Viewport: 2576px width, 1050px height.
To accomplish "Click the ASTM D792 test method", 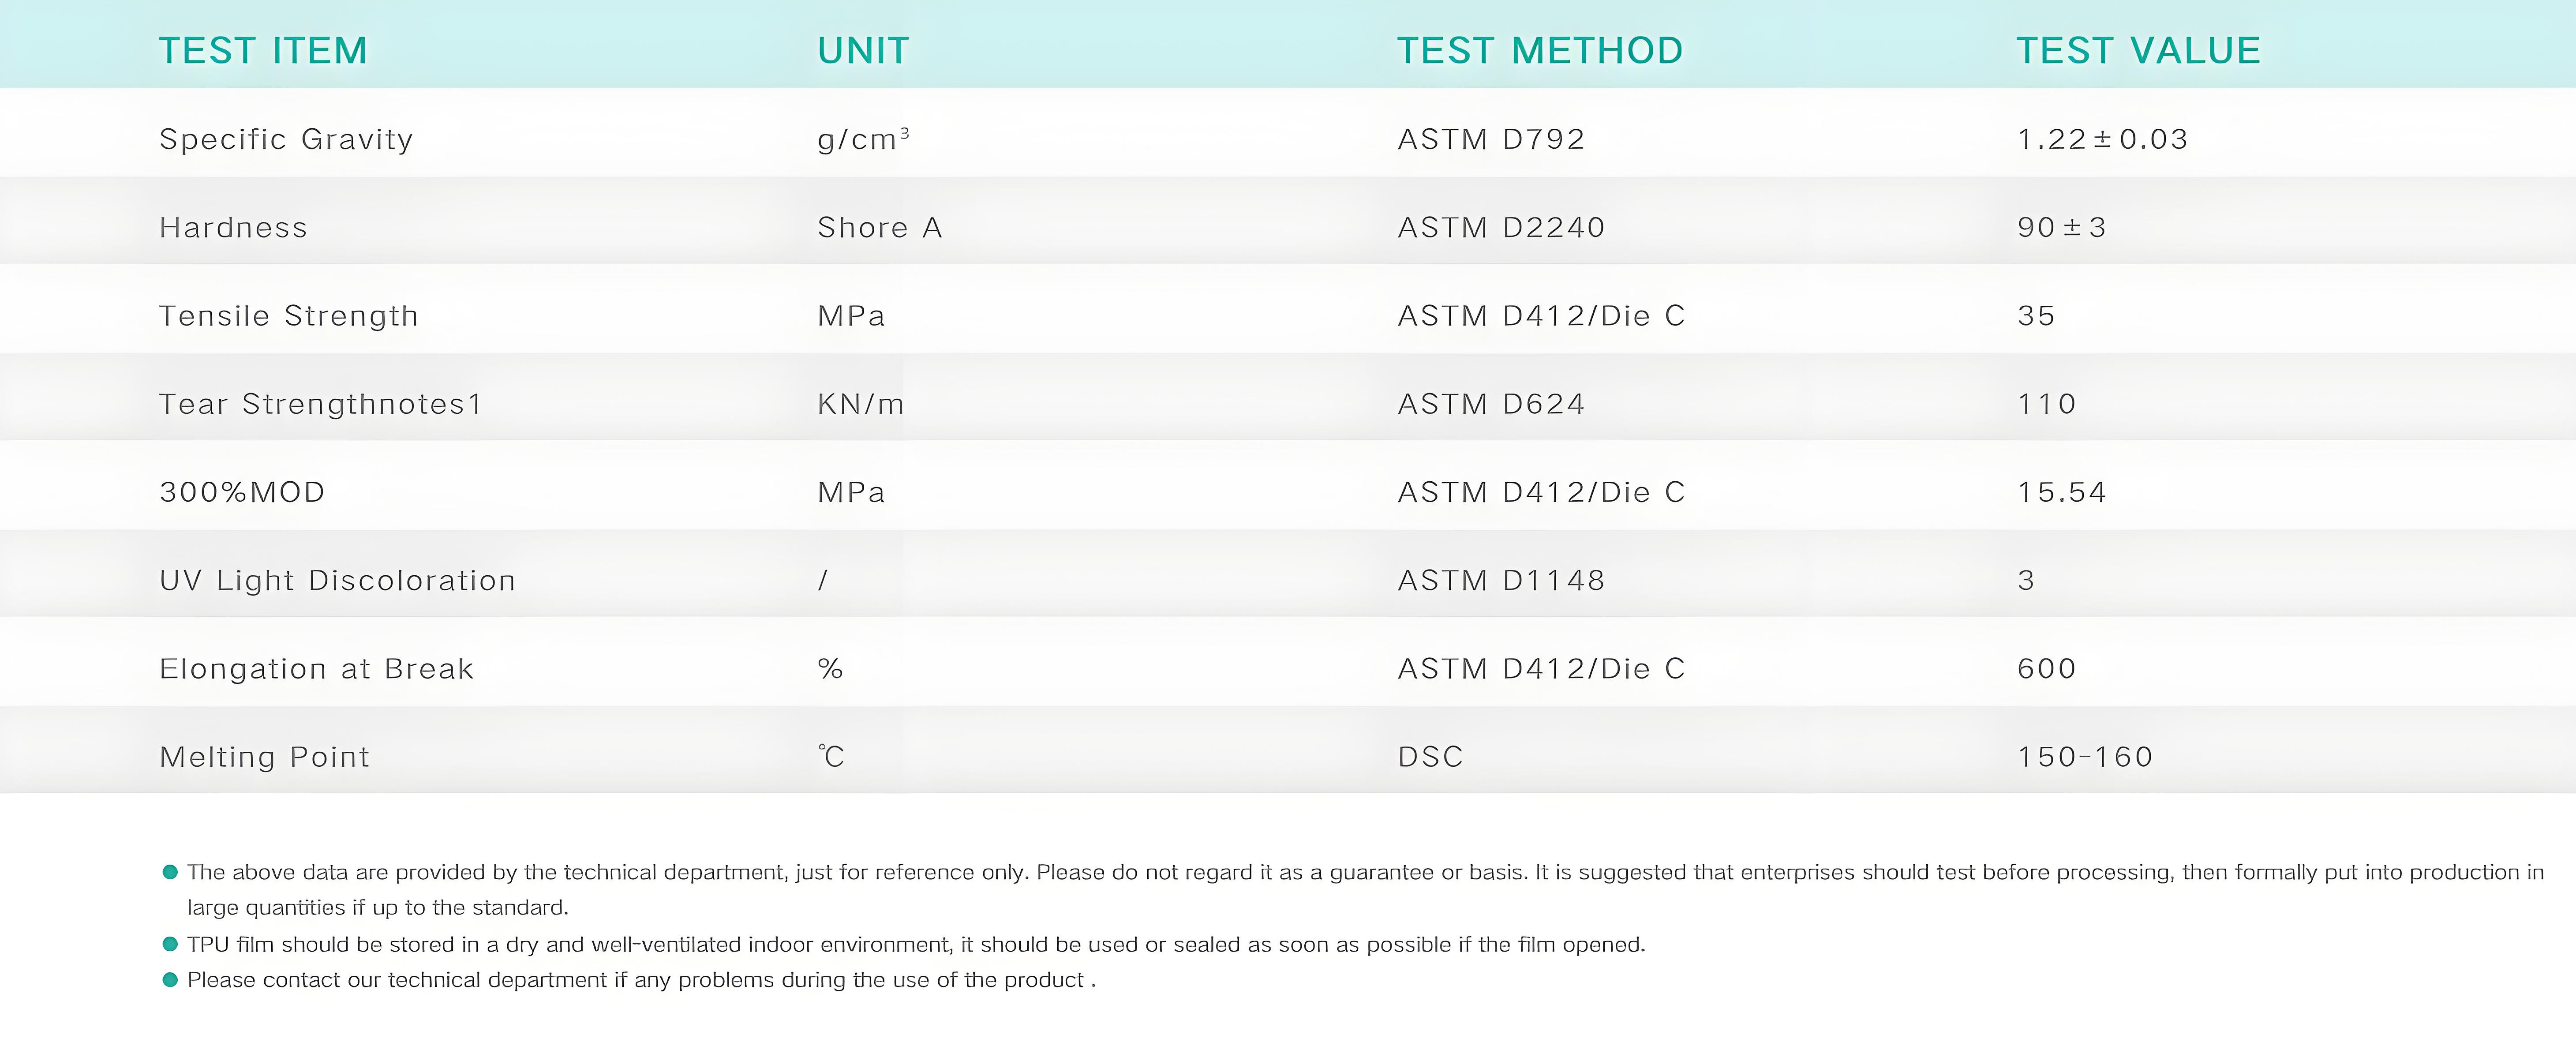I will pyautogui.click(x=1491, y=139).
